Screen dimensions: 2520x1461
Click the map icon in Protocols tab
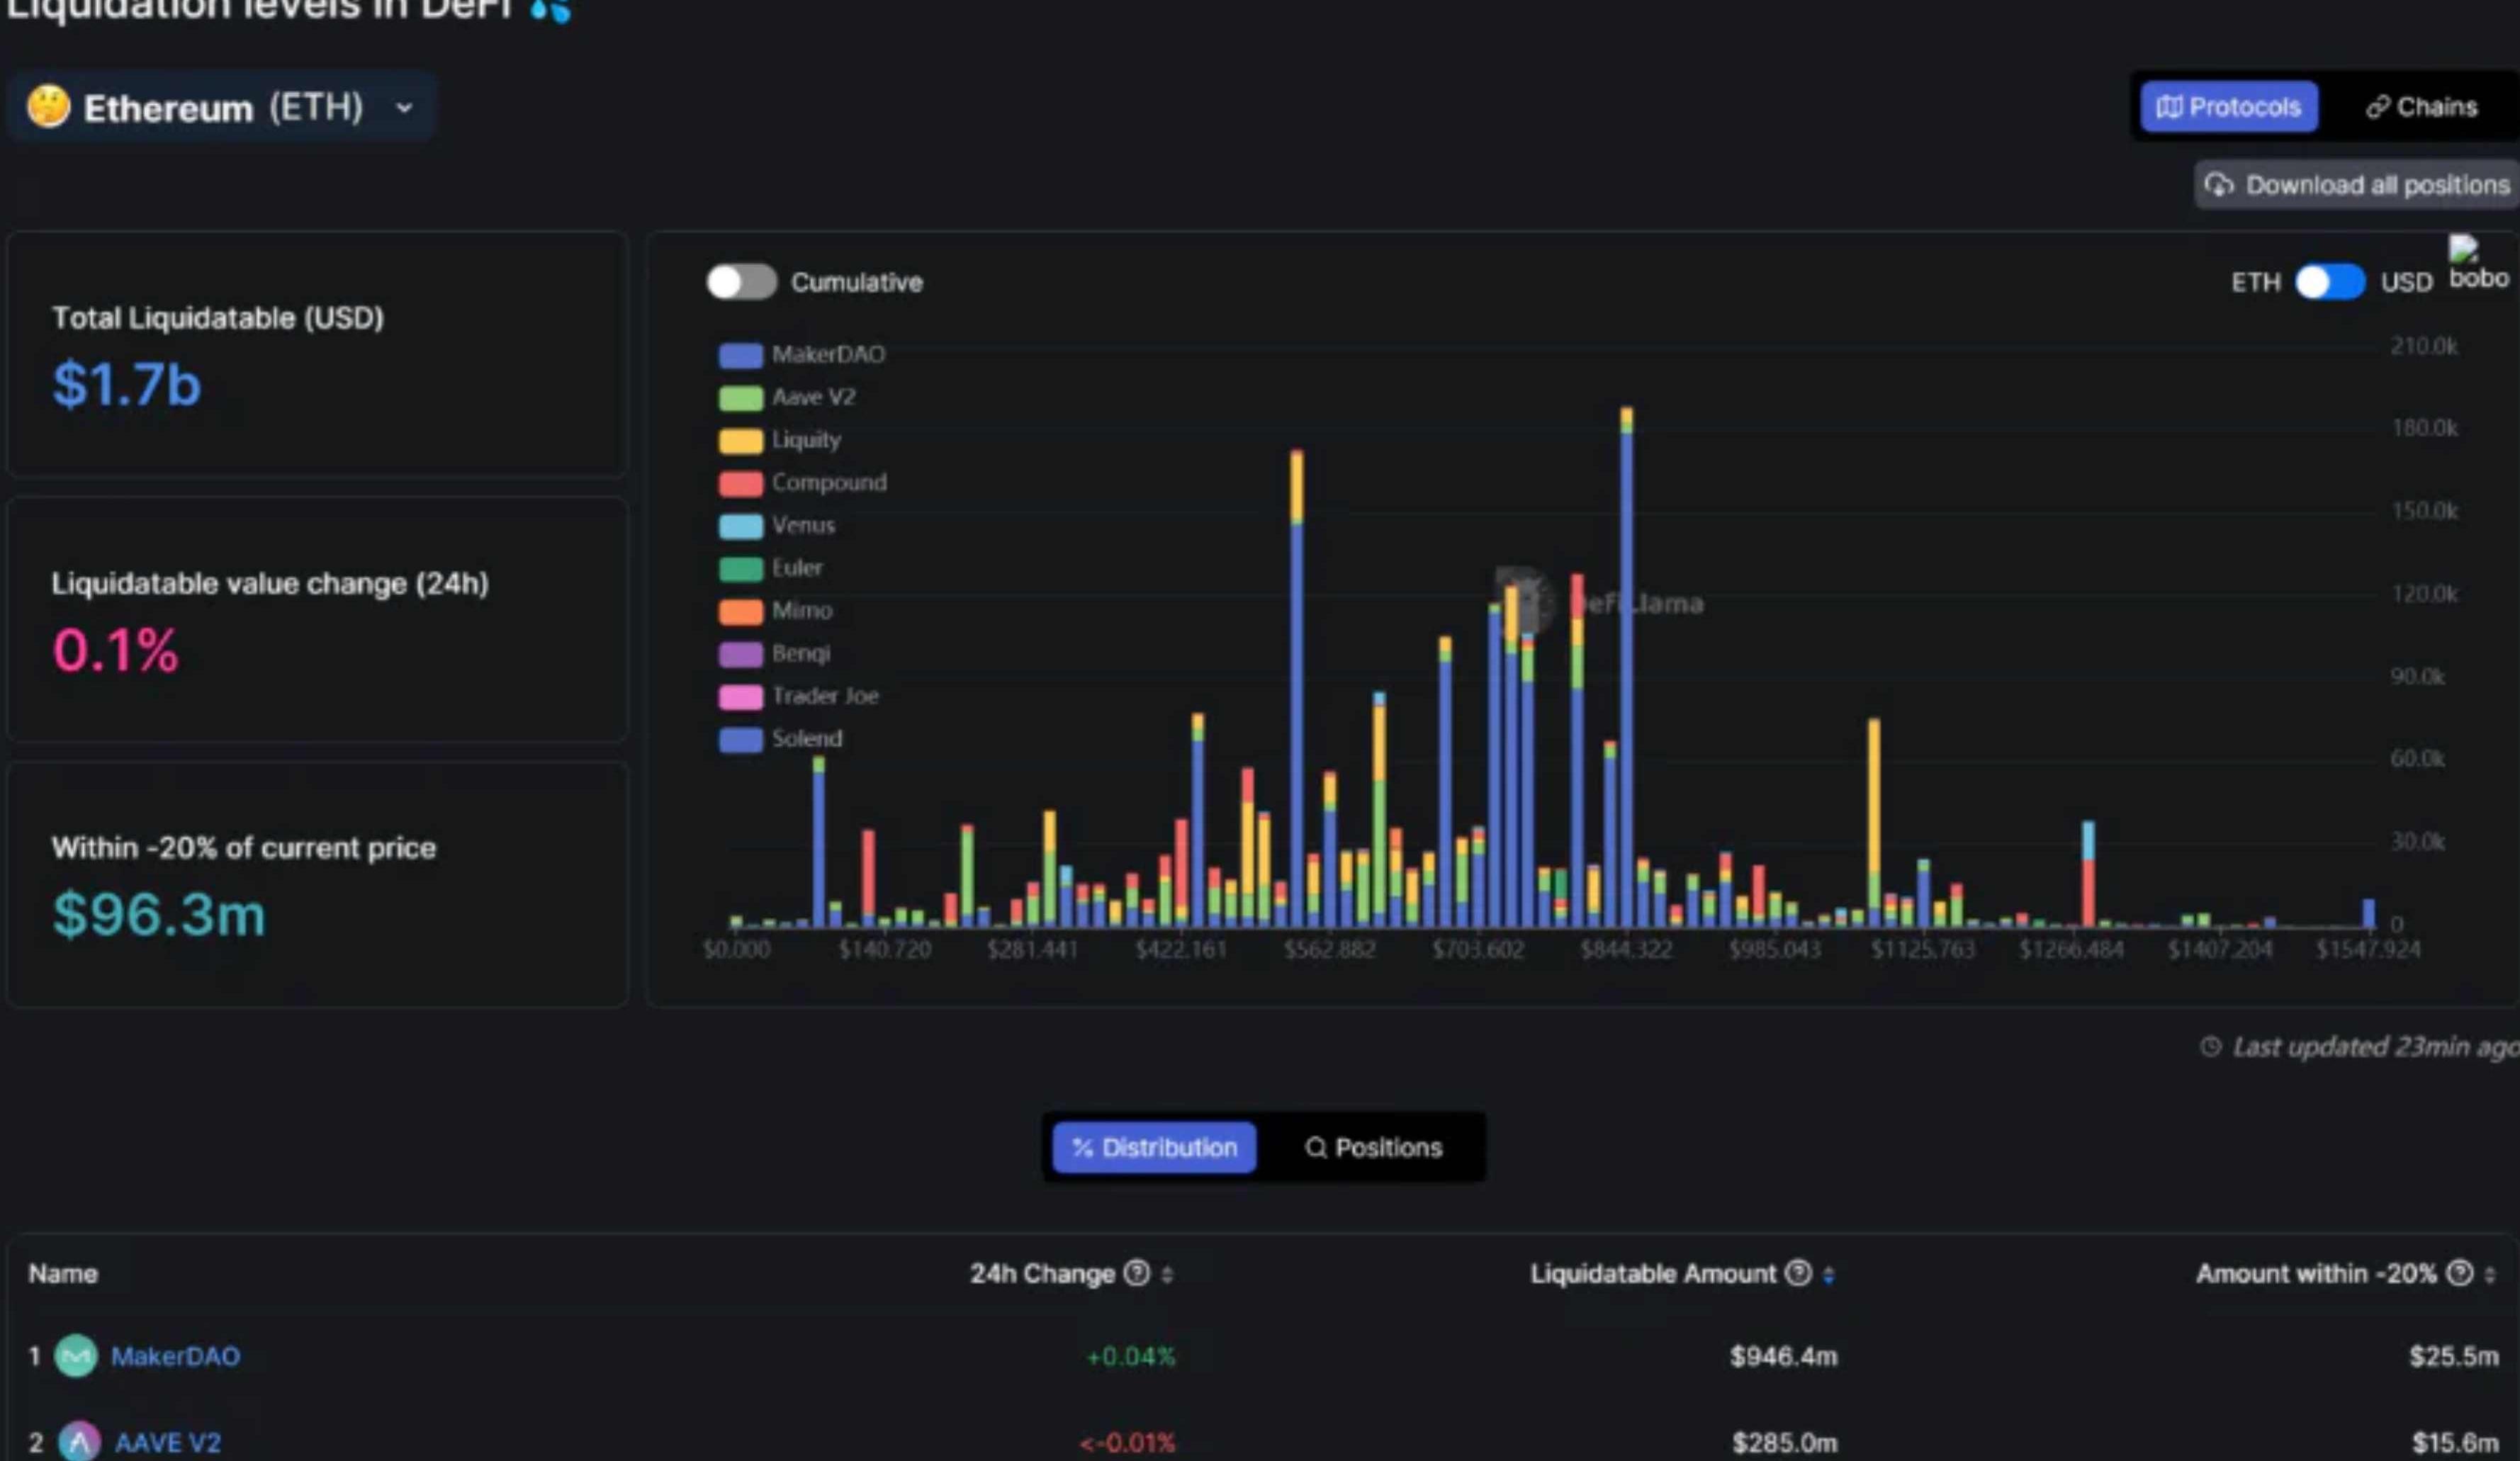pyautogui.click(x=2168, y=106)
